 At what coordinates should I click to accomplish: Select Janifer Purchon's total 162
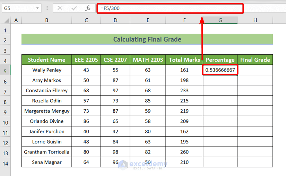(x=184, y=131)
